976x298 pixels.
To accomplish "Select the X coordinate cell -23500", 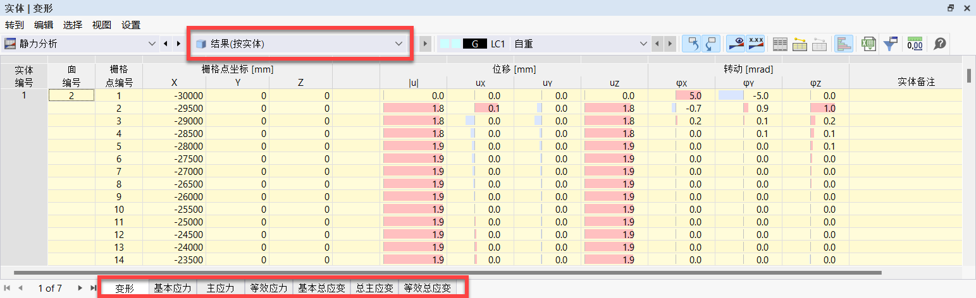I will [x=174, y=259].
